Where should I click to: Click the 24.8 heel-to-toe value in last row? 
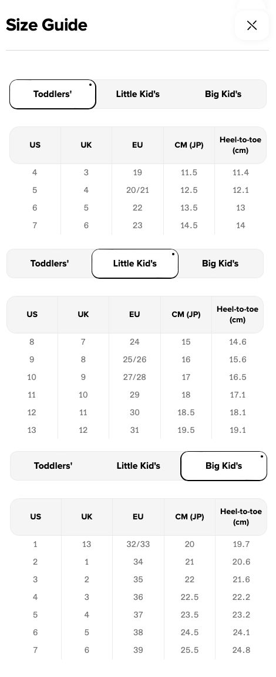tap(241, 650)
